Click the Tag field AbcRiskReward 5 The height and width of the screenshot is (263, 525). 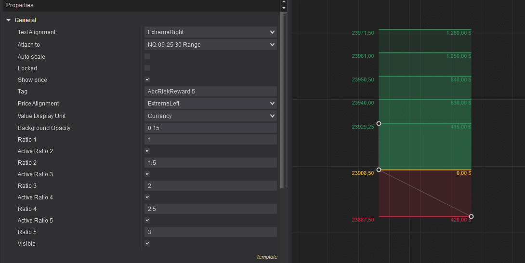210,92
